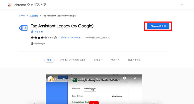Click the video's Google Analytics channel icon
The image size is (194, 104).
click(51, 79)
